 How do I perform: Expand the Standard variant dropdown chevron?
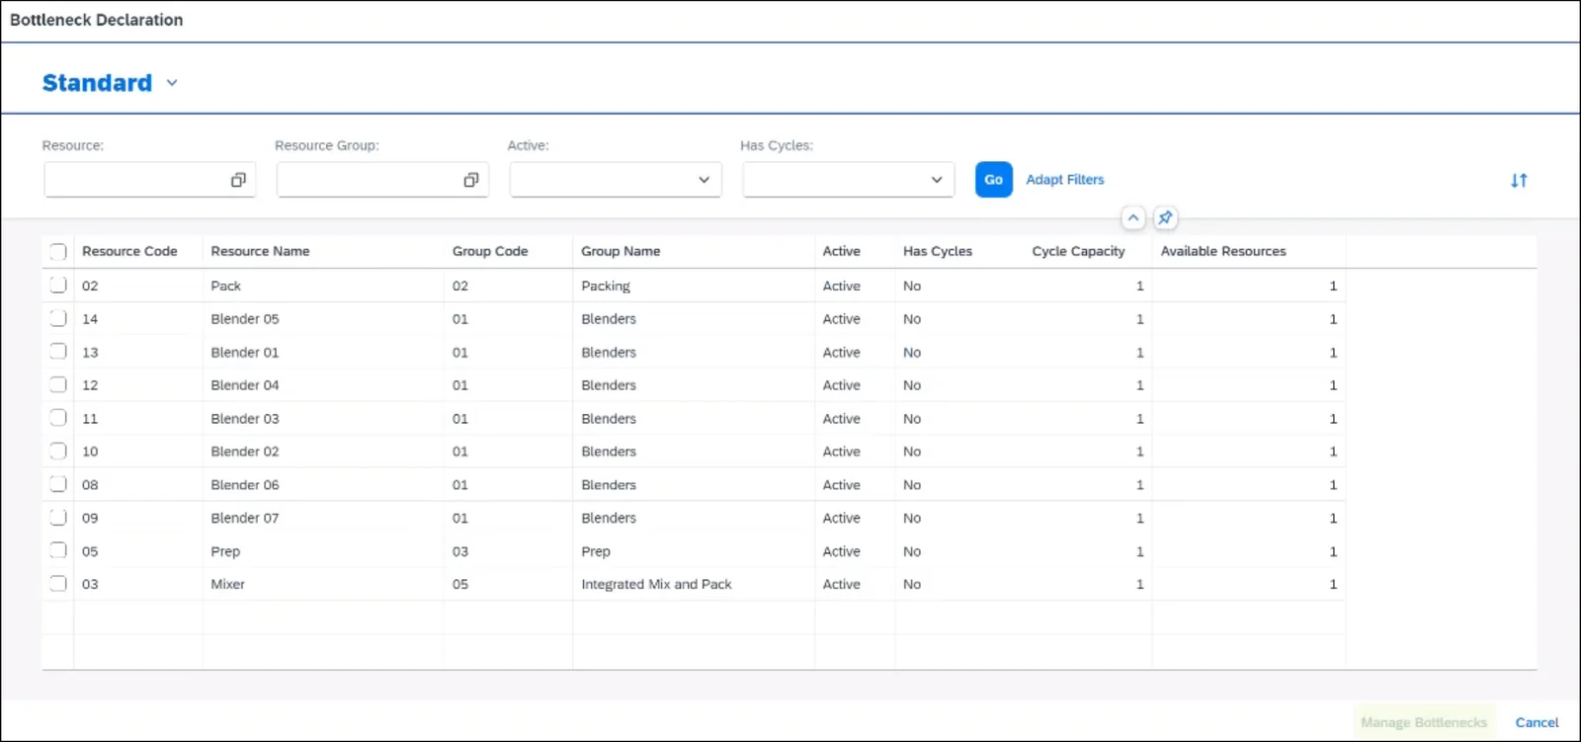point(172,83)
